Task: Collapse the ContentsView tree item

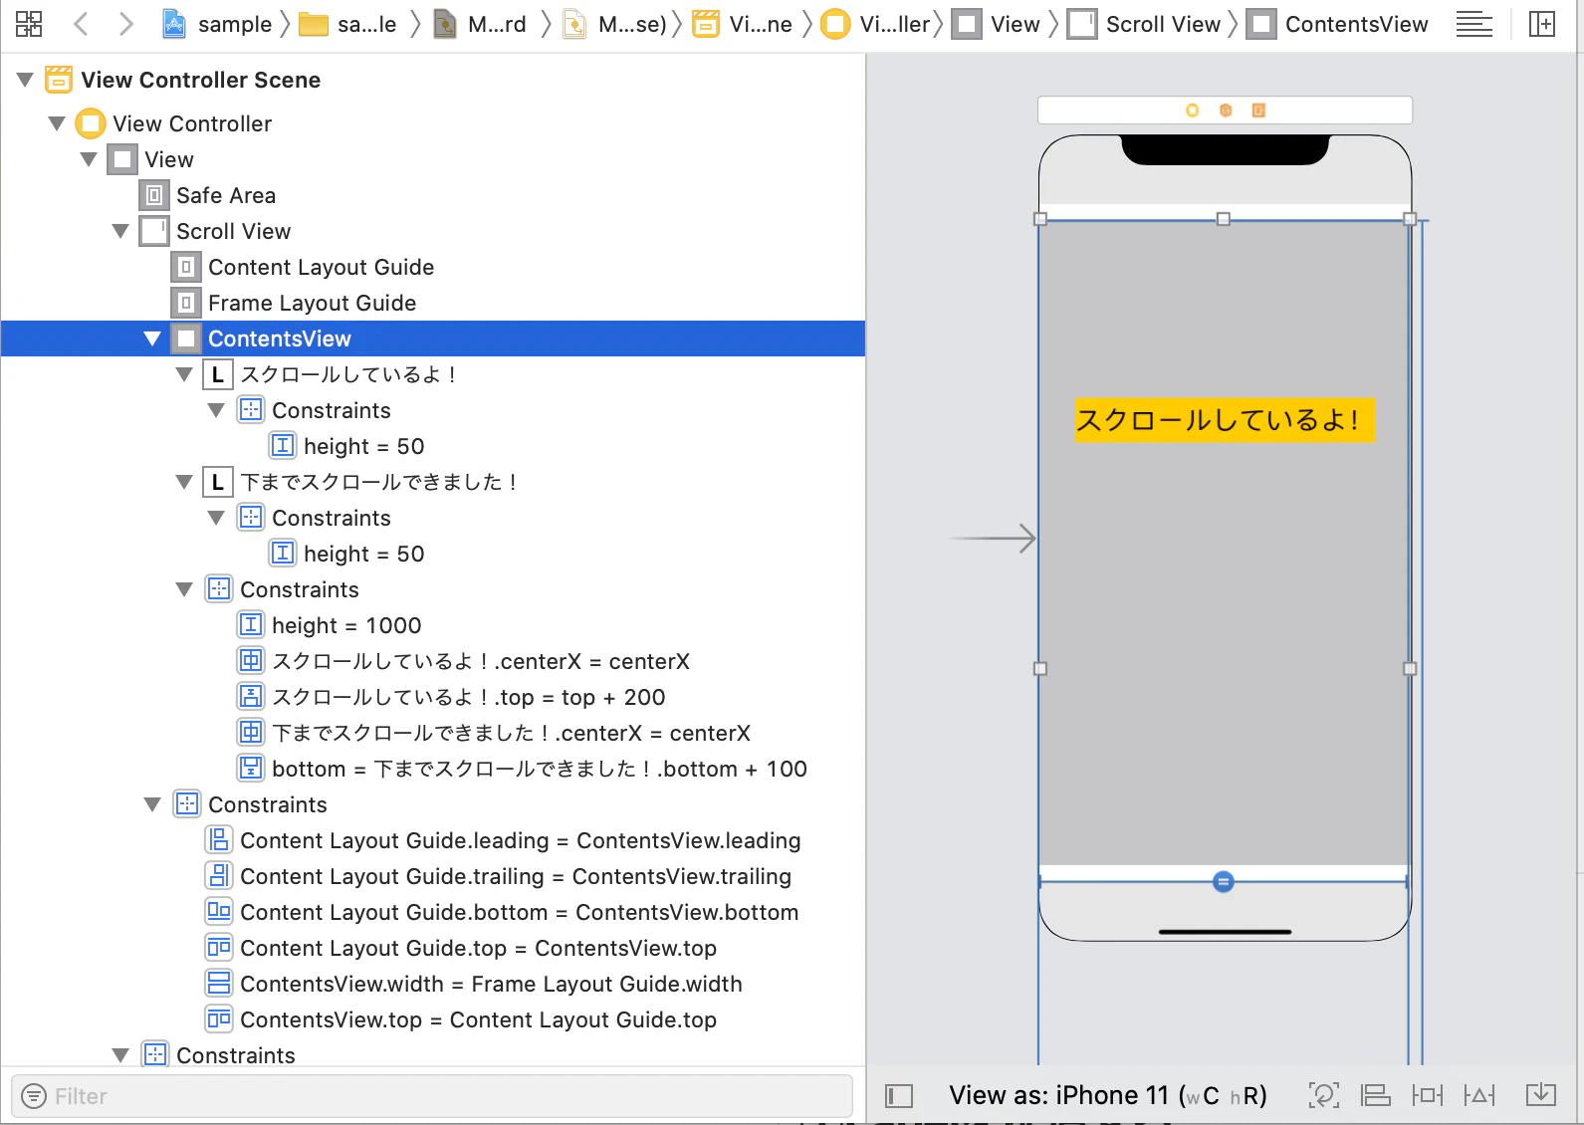Action: 152,338
